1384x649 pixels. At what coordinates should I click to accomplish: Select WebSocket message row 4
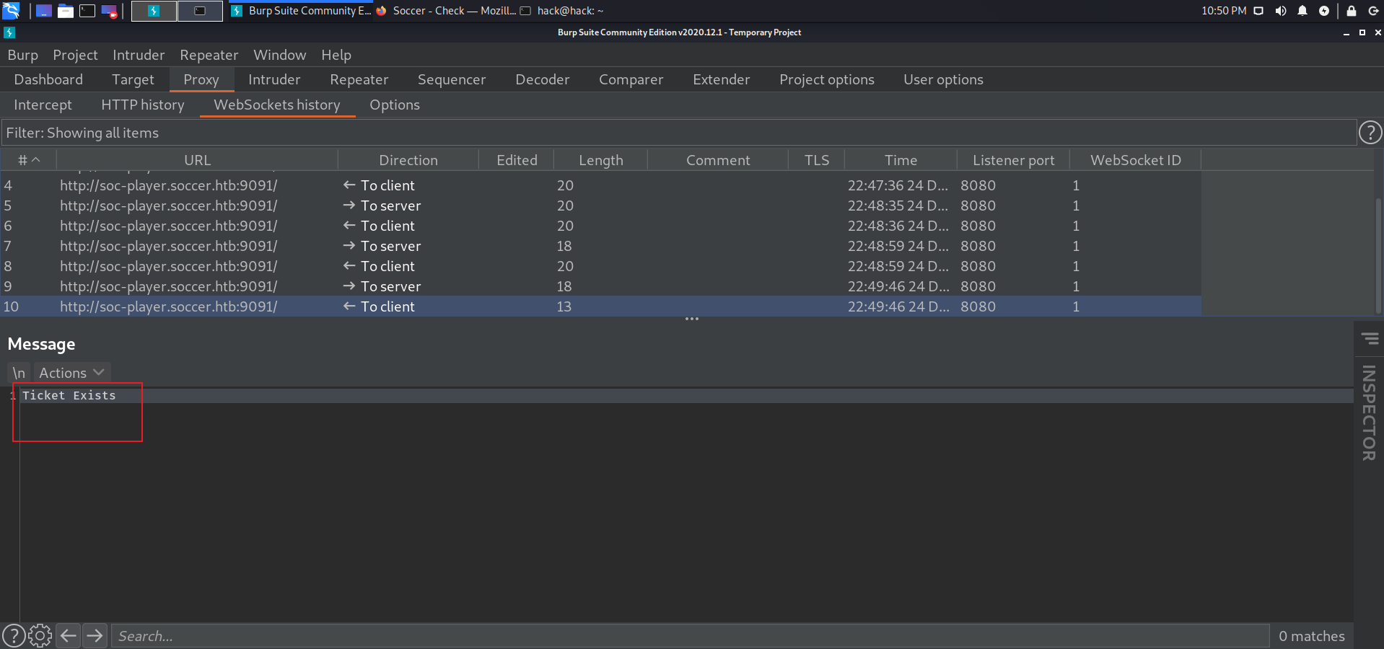click(x=601, y=185)
